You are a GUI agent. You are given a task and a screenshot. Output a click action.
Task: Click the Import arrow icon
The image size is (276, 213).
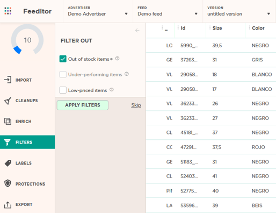(x=8, y=80)
